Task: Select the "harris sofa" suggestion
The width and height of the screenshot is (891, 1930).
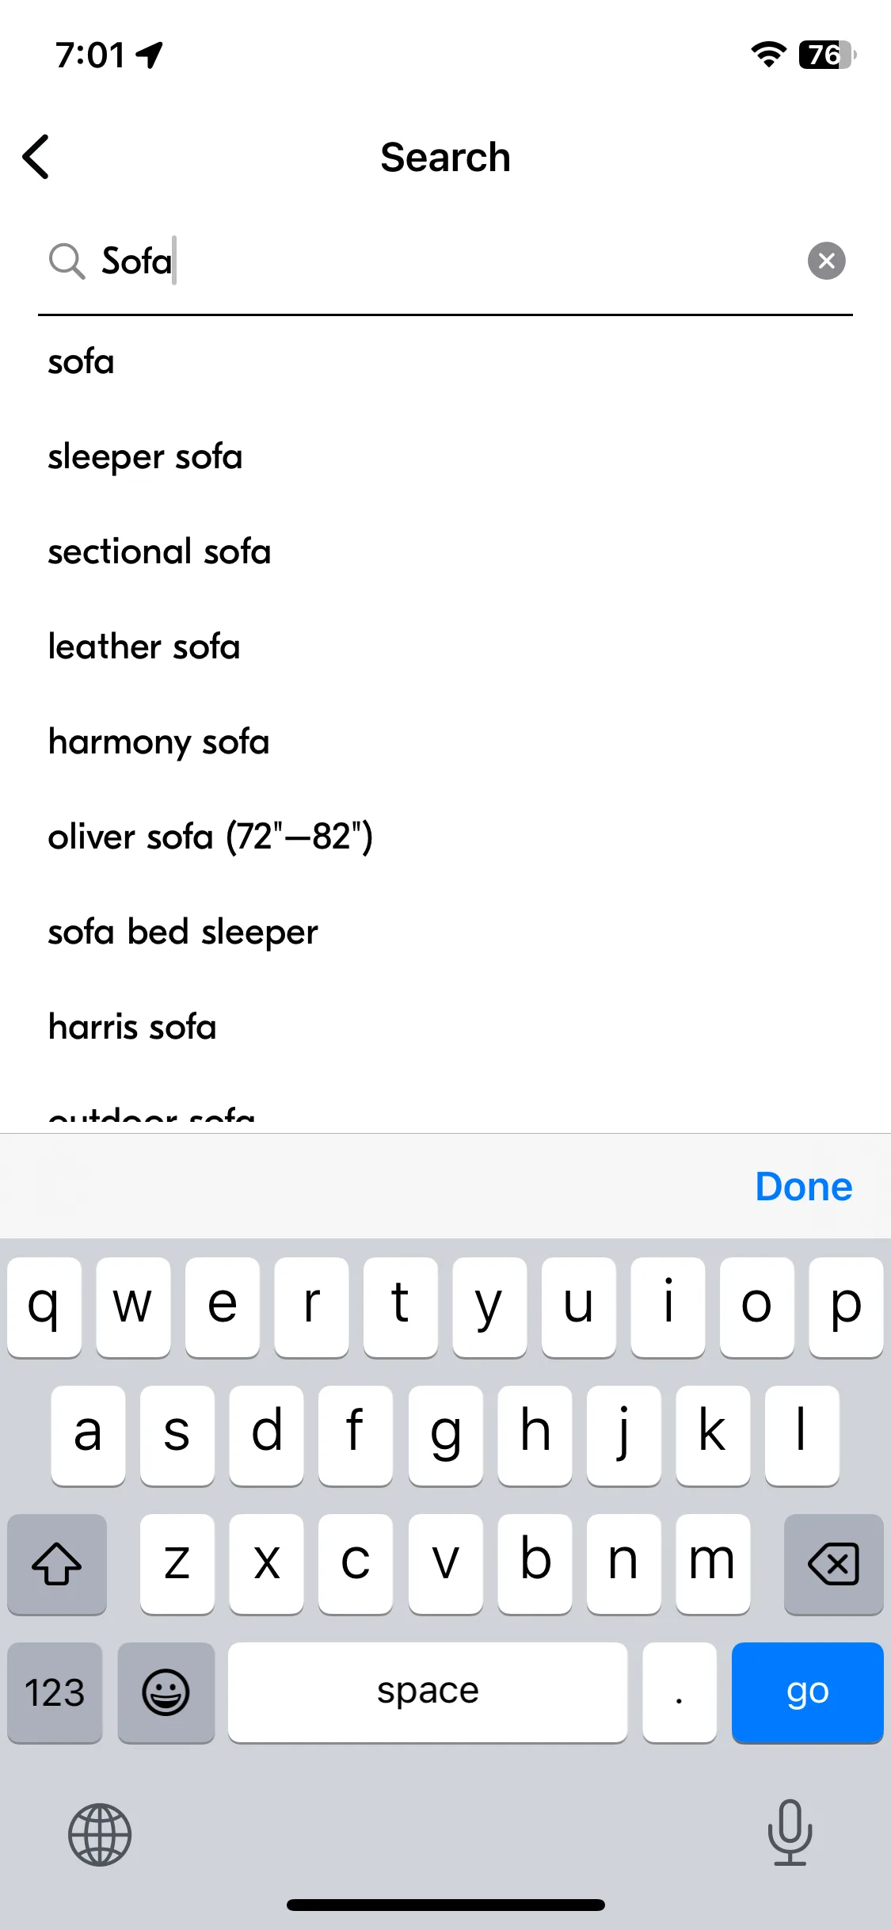Action: point(131,1027)
